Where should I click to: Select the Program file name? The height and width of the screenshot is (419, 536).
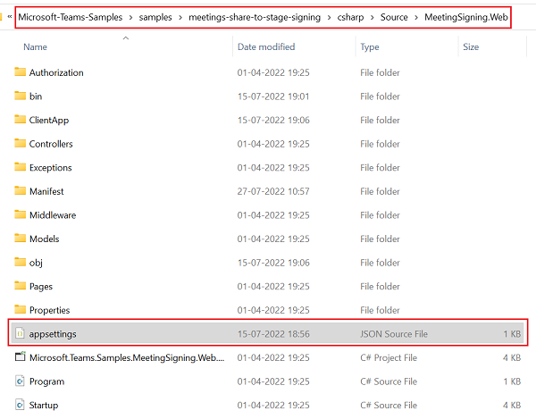46,381
